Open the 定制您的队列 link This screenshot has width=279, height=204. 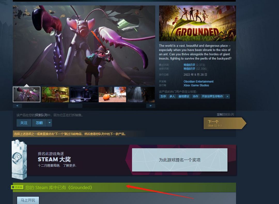pos(225,115)
